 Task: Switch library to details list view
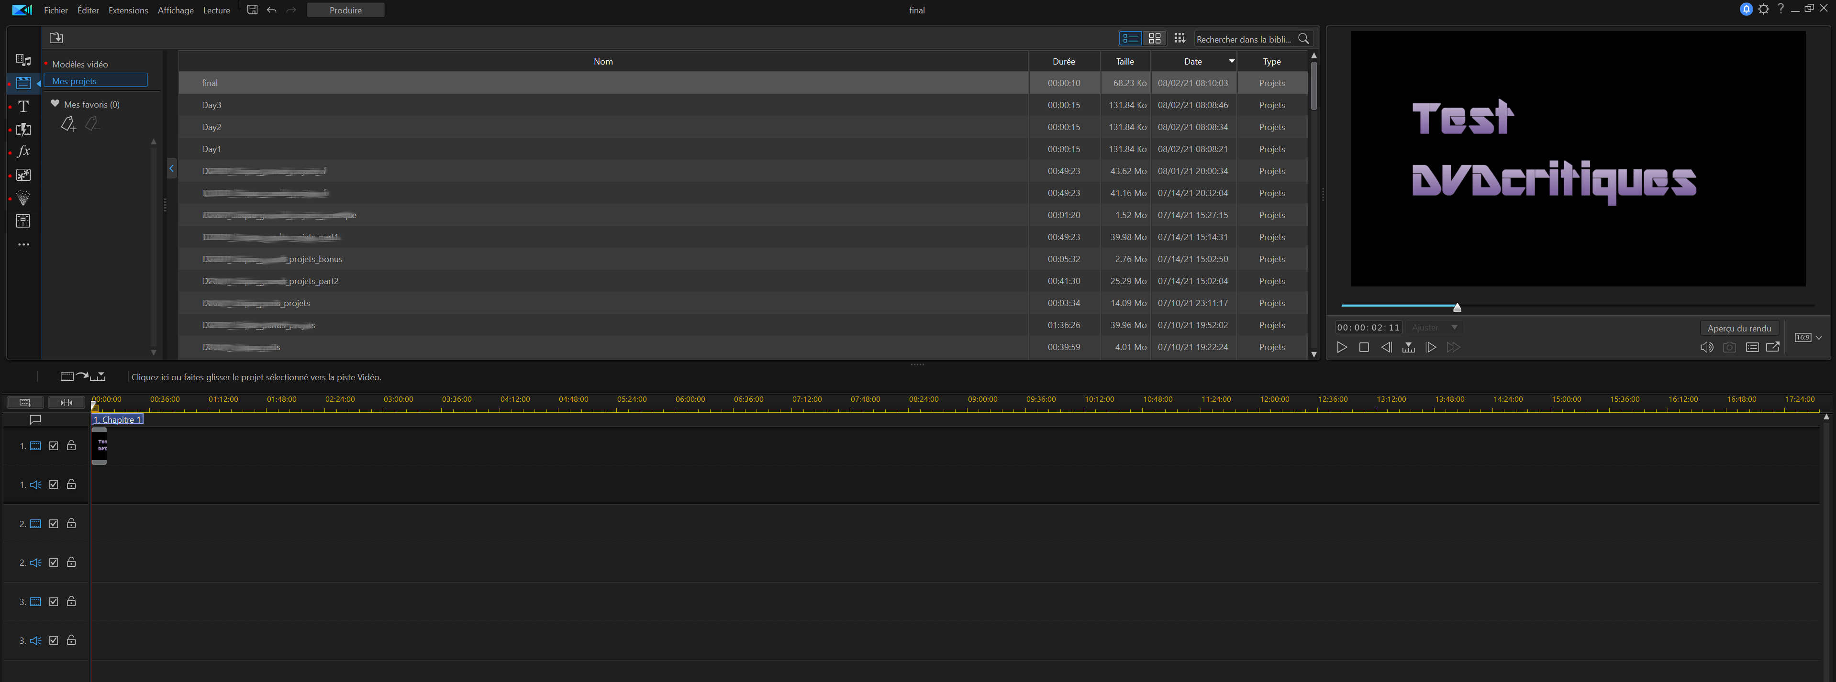(1130, 38)
